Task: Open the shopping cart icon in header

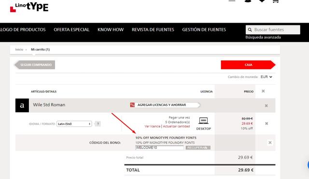Action: pos(275,1)
